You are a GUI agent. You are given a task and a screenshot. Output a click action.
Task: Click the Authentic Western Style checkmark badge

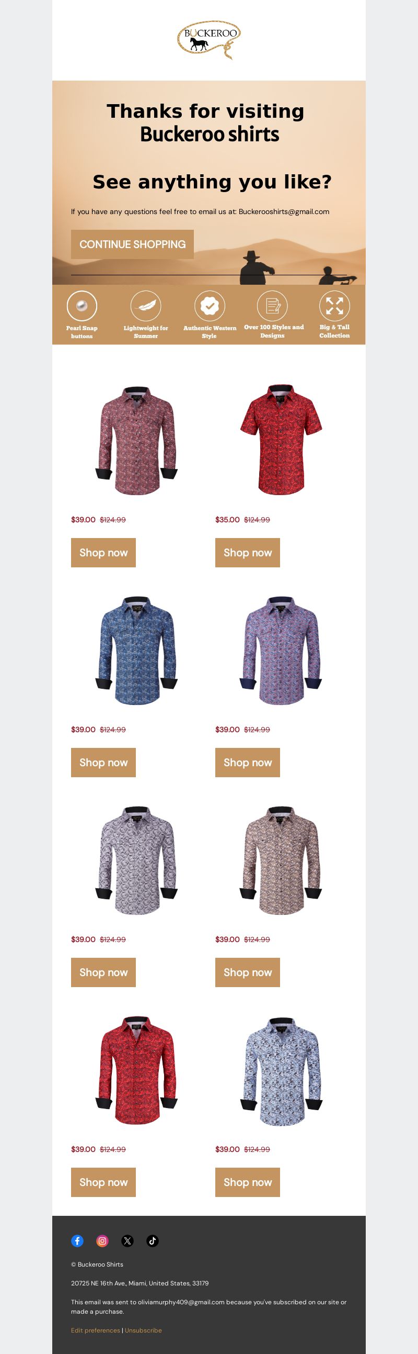click(x=210, y=305)
